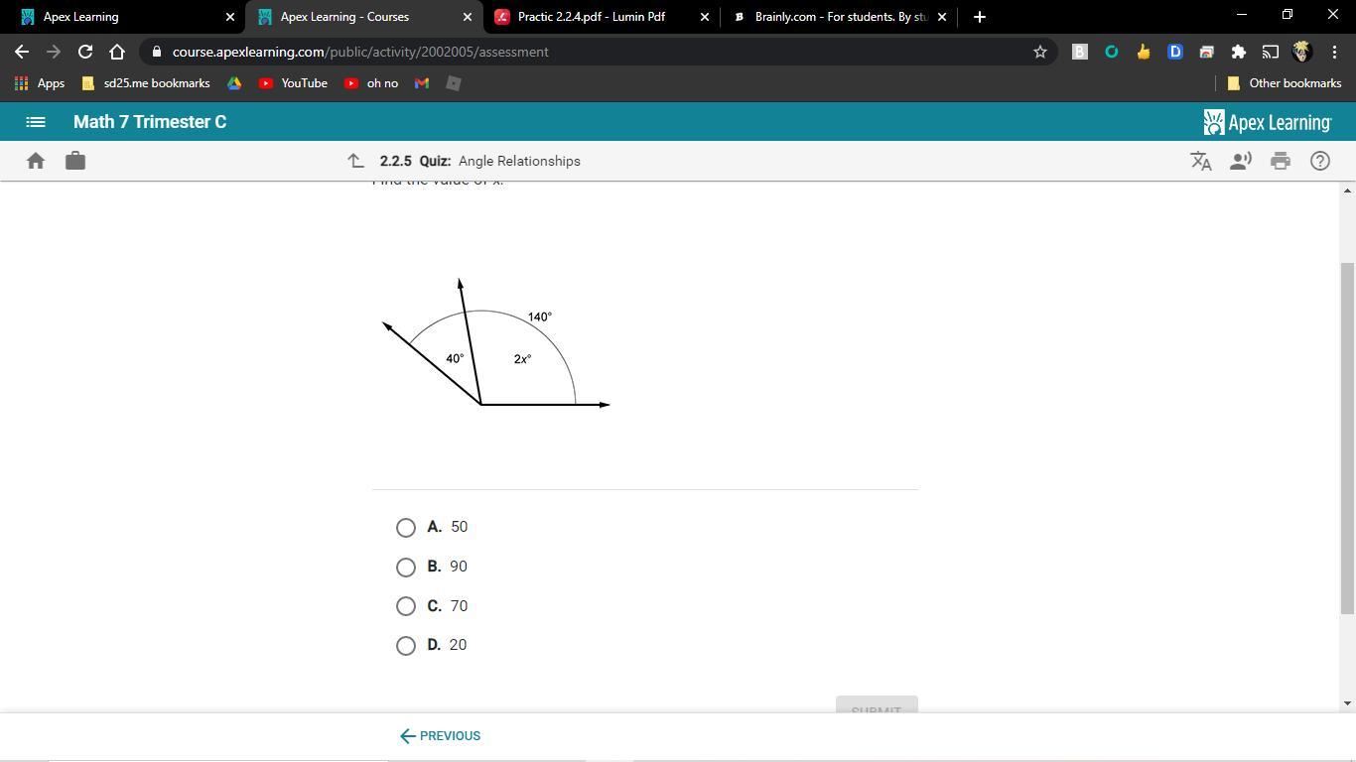Open the Gmail bookmark icon

pos(422,83)
